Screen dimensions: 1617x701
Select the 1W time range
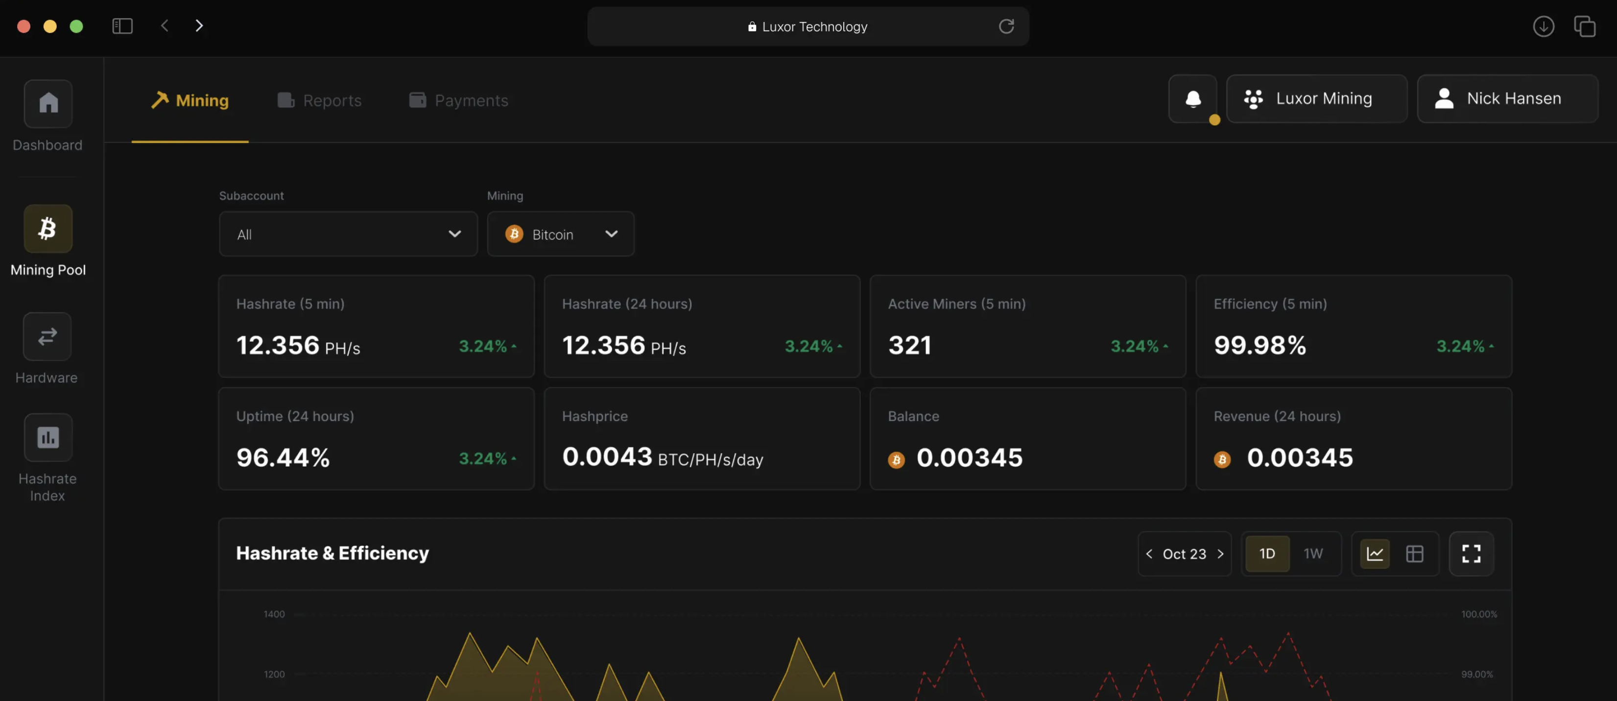tap(1312, 554)
